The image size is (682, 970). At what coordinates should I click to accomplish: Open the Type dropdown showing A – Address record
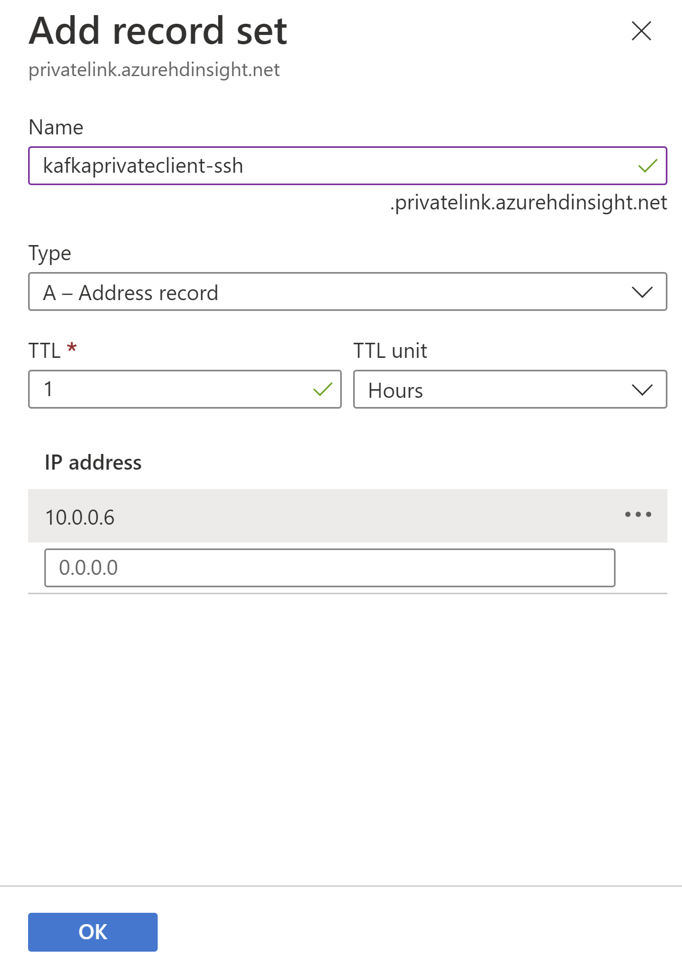click(x=348, y=292)
